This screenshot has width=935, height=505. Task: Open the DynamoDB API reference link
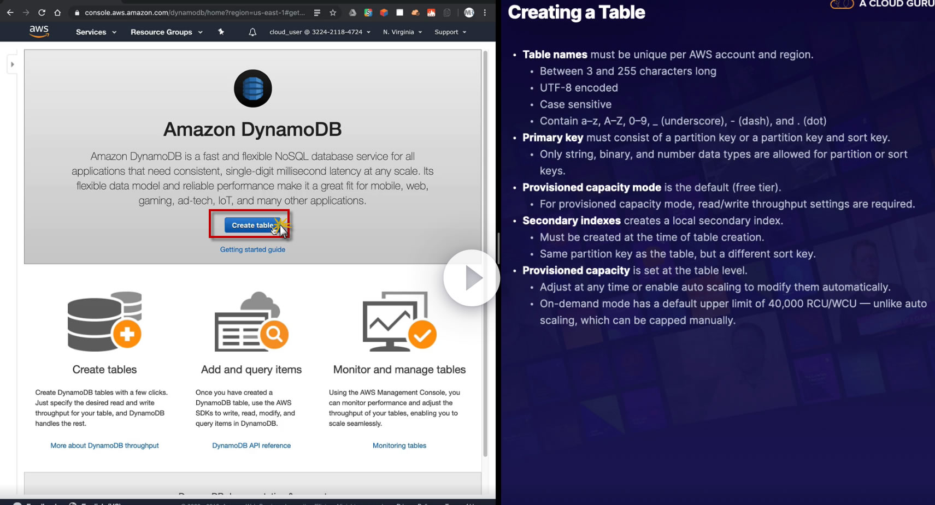(251, 445)
